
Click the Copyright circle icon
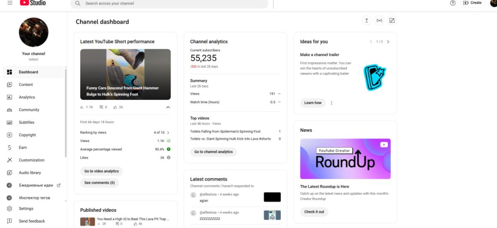pos(10,135)
